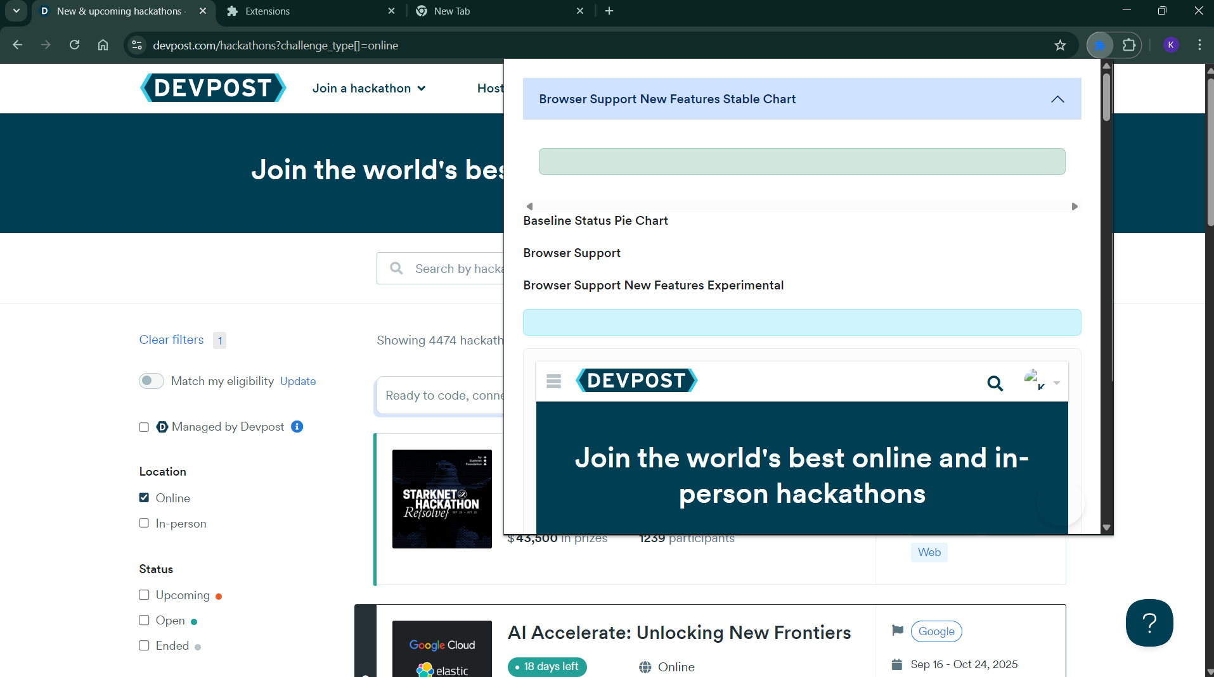Open the tab search dropdown

pos(16,11)
